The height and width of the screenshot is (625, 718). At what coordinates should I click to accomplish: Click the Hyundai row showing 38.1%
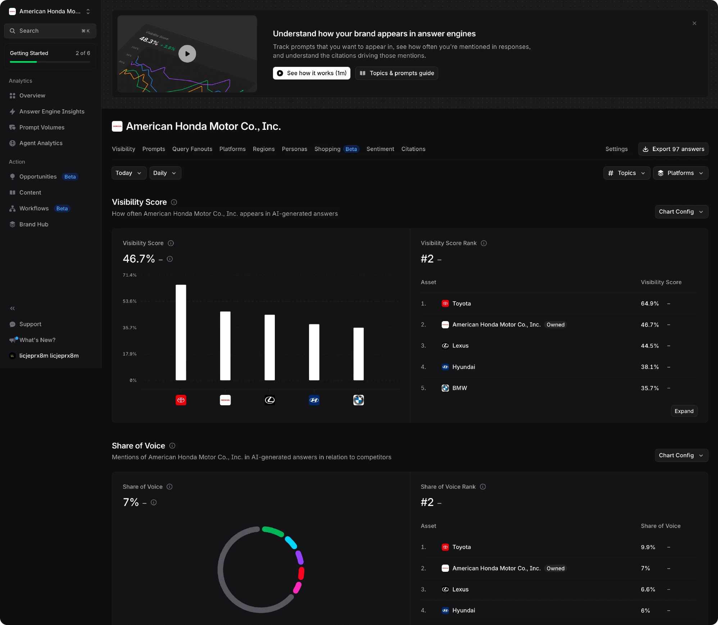[x=559, y=367]
